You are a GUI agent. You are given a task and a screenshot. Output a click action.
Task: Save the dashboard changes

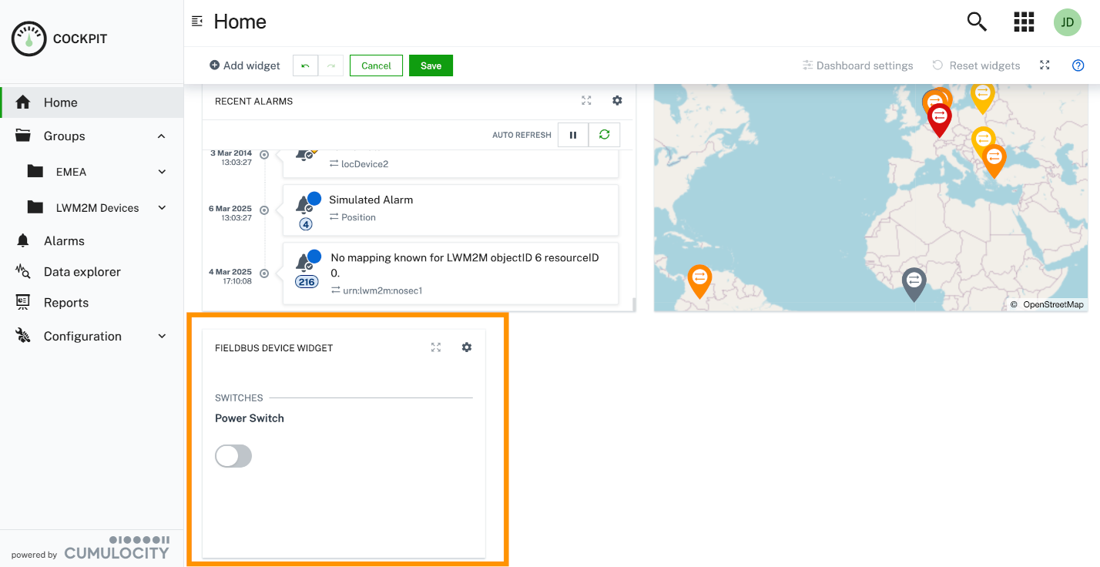pyautogui.click(x=431, y=65)
